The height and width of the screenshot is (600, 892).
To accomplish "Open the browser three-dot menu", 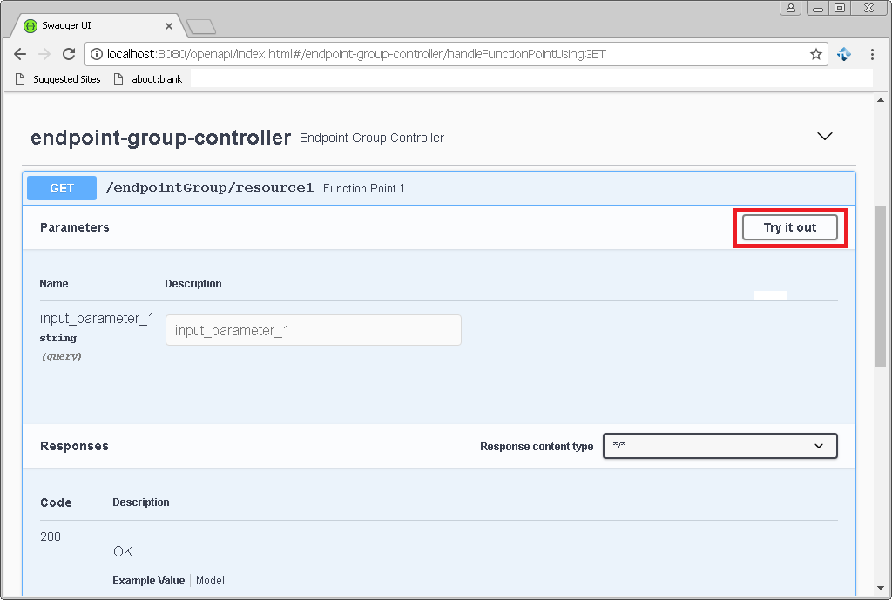I will point(872,54).
